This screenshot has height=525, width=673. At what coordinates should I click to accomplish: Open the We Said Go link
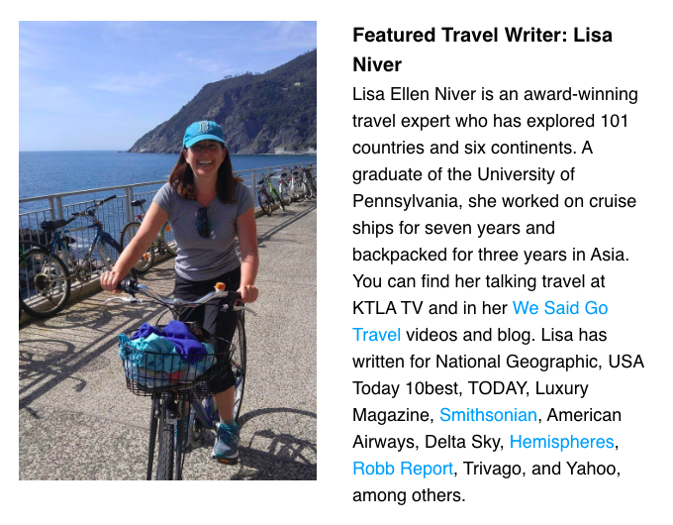(x=560, y=308)
